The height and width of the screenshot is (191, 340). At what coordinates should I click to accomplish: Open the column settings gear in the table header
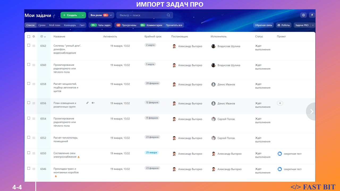pyautogui.click(x=34, y=37)
